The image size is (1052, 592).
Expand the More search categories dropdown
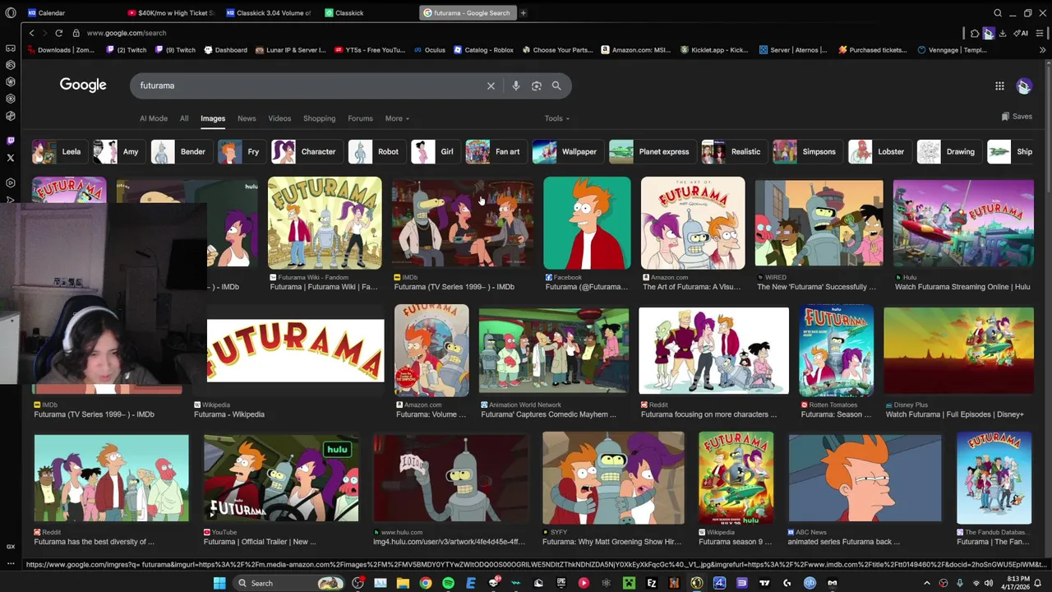pyautogui.click(x=397, y=118)
